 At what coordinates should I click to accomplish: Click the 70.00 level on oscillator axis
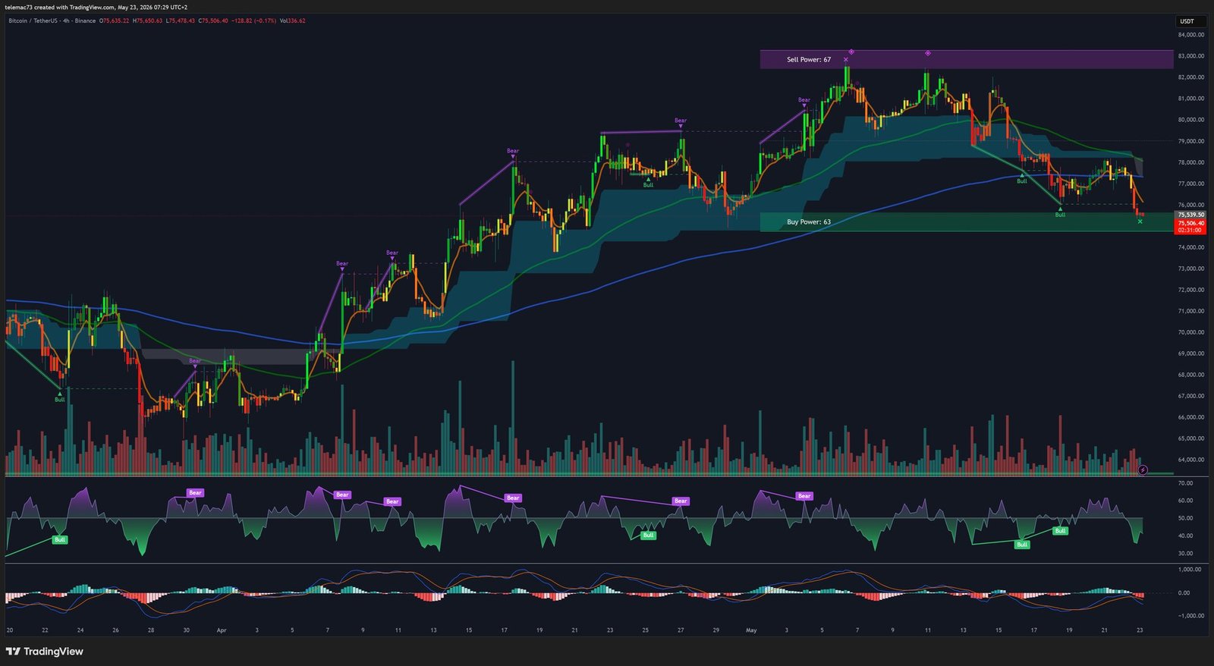click(x=1185, y=483)
